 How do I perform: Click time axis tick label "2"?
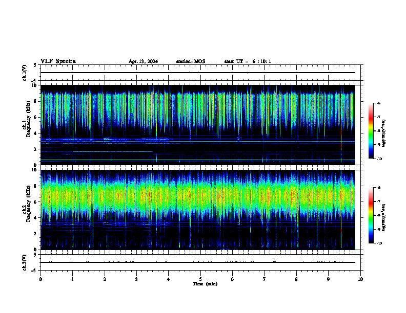click(x=105, y=279)
